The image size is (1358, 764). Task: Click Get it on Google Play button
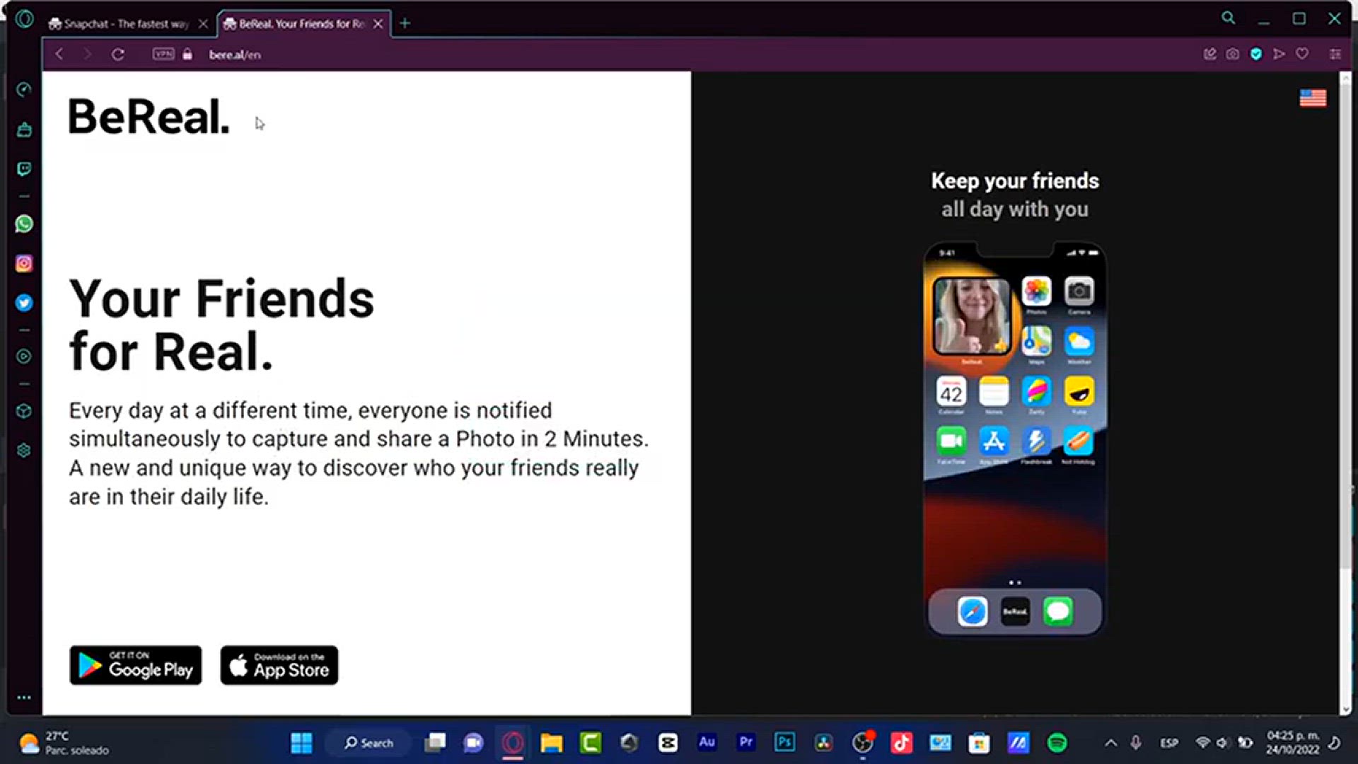pyautogui.click(x=136, y=666)
